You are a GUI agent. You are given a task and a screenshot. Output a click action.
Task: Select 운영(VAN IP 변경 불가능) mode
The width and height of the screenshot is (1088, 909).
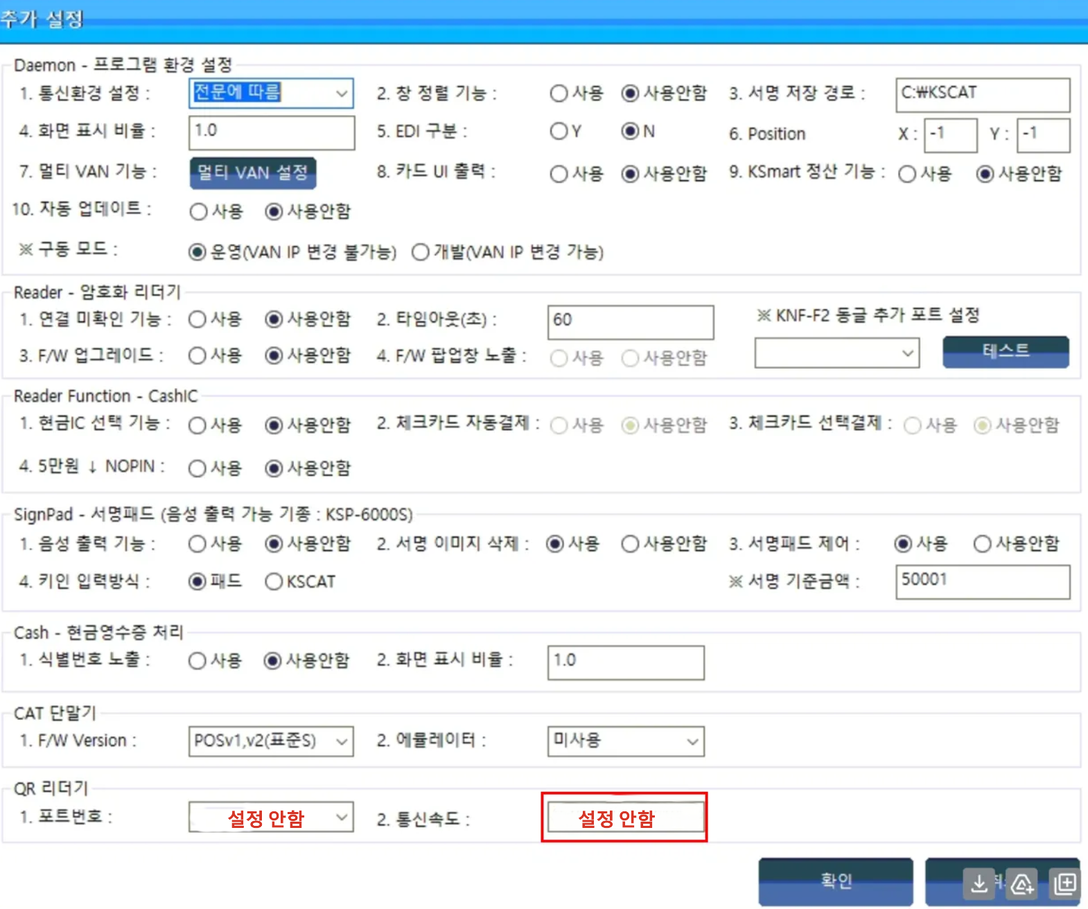(x=292, y=252)
